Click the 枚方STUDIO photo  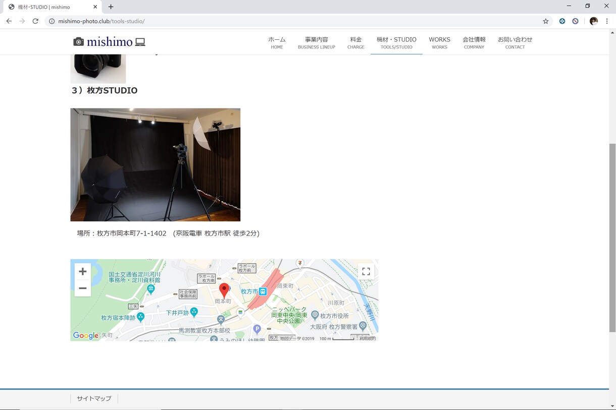click(156, 164)
